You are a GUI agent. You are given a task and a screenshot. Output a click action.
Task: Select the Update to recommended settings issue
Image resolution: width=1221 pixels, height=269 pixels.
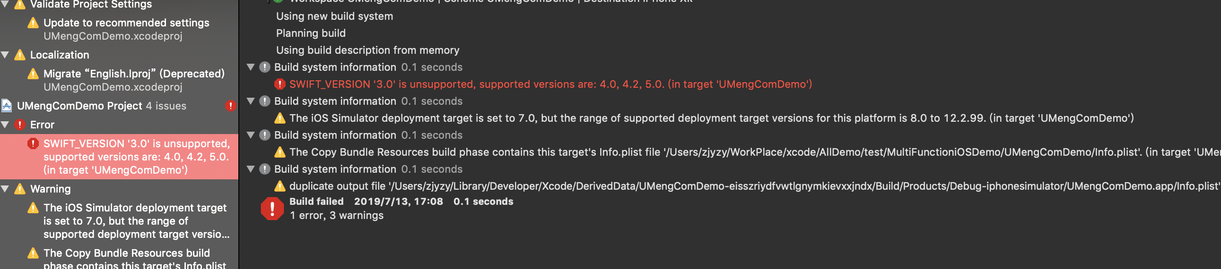(119, 29)
